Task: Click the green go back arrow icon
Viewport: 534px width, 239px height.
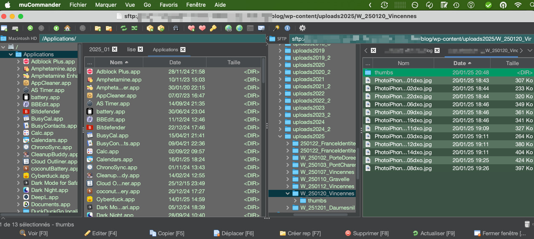Action: (30, 28)
